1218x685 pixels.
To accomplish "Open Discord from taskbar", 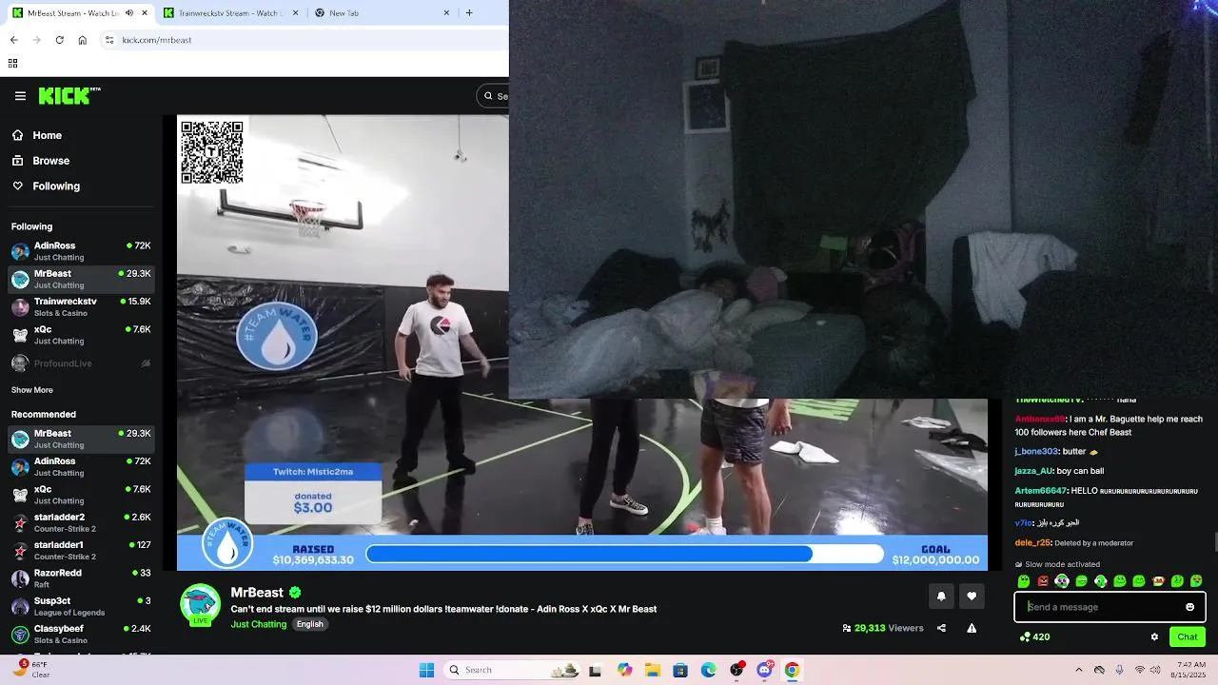I will click(764, 670).
